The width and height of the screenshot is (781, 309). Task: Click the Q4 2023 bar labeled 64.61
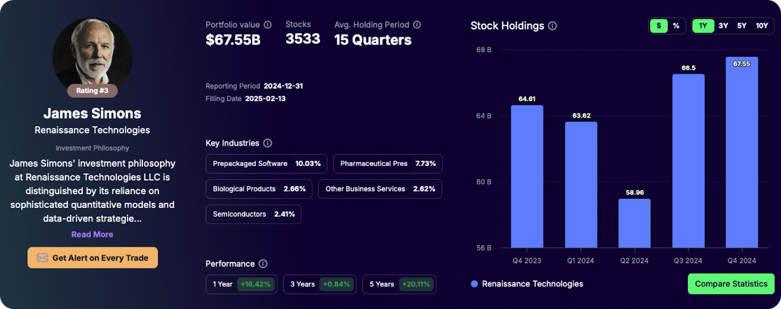[x=527, y=176]
